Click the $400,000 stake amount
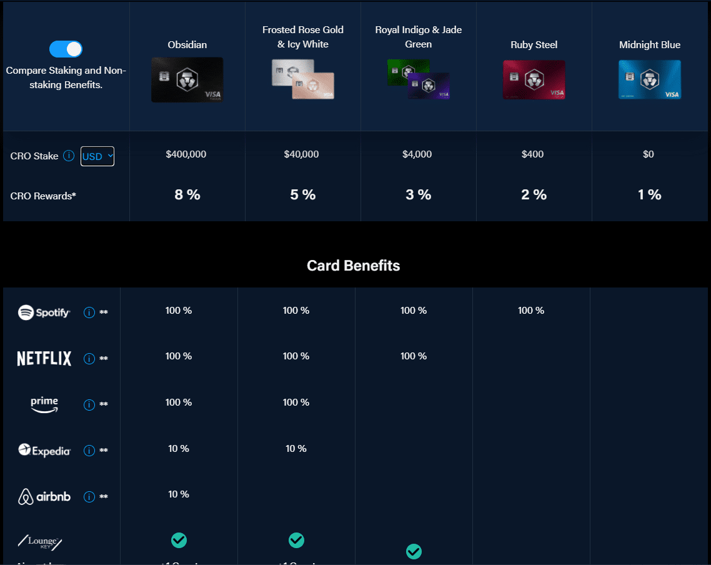The image size is (711, 565). tap(186, 154)
